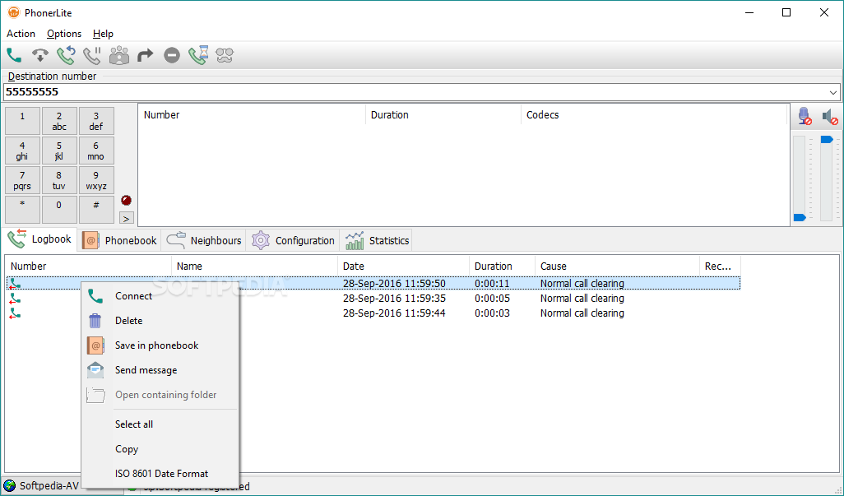This screenshot has width=844, height=496.
Task: Dial keypad key 3 def
Action: pyautogui.click(x=96, y=121)
